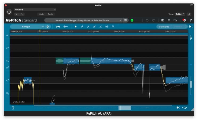The image size is (198, 121).
Task: Click the snowflake freeze icon bottom-left
Action: tap(13, 108)
